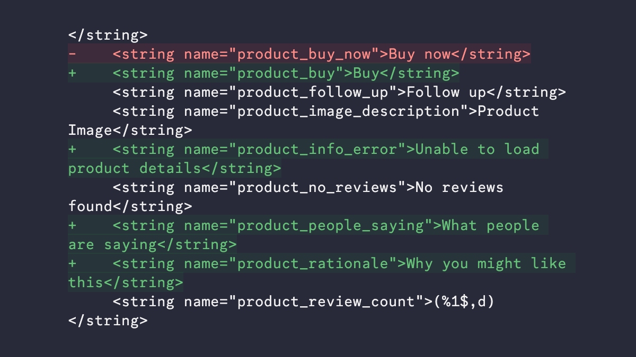This screenshot has height=357, width=636.
Task: Click the "product_image_description" attribute name
Action: point(348,112)
